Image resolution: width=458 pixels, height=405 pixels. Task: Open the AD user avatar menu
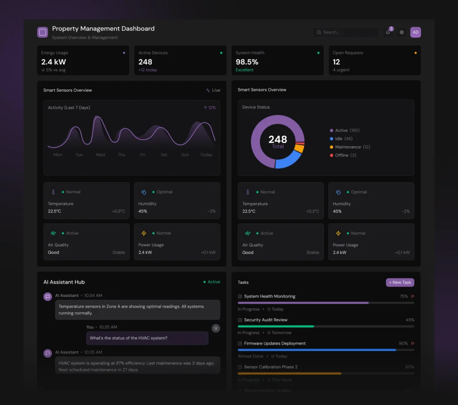[415, 32]
